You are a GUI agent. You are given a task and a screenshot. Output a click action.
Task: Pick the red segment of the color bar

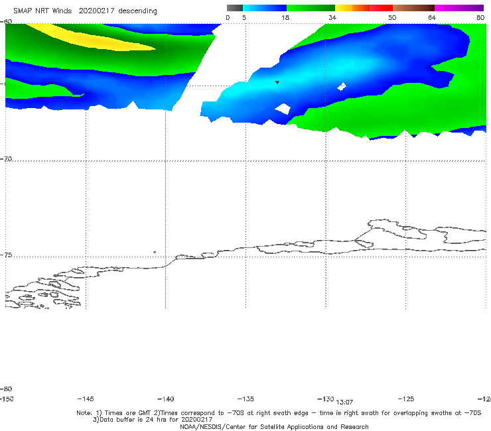click(381, 8)
